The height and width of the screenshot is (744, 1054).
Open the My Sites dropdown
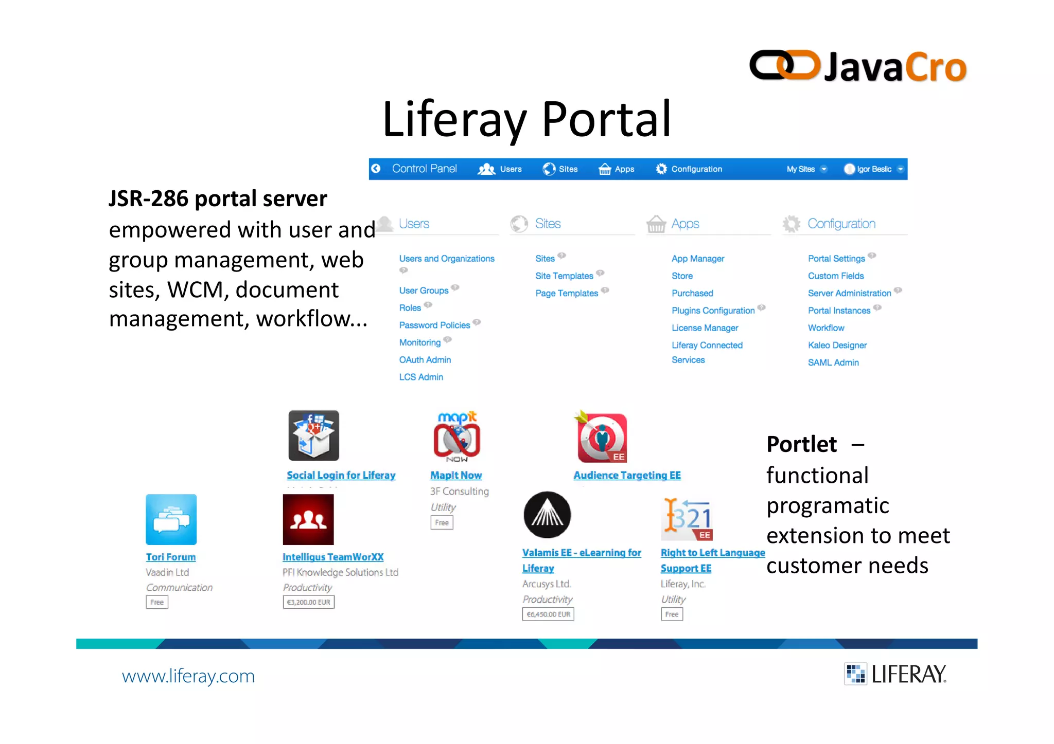tap(806, 169)
